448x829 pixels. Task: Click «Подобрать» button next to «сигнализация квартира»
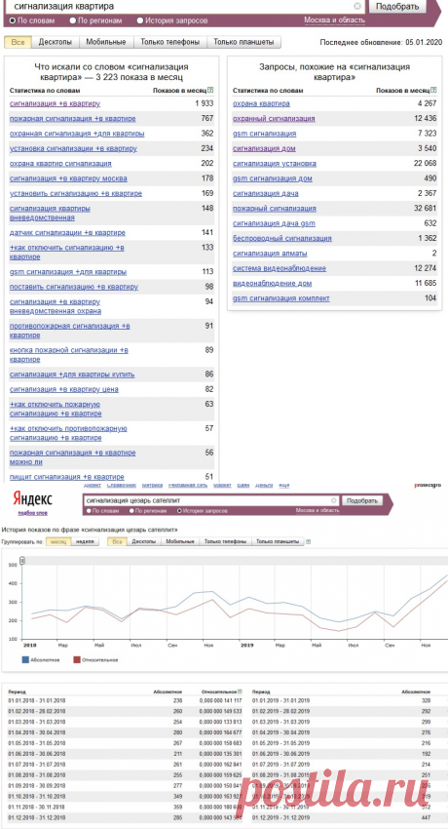pyautogui.click(x=396, y=7)
